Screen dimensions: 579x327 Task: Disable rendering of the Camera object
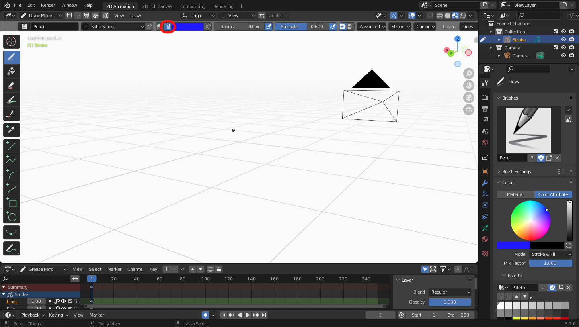tap(571, 55)
